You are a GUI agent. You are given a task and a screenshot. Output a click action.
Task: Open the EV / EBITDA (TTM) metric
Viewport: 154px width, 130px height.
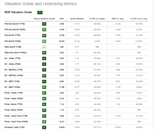14,70
